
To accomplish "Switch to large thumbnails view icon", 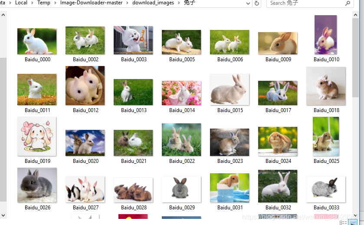I will point(353,223).
